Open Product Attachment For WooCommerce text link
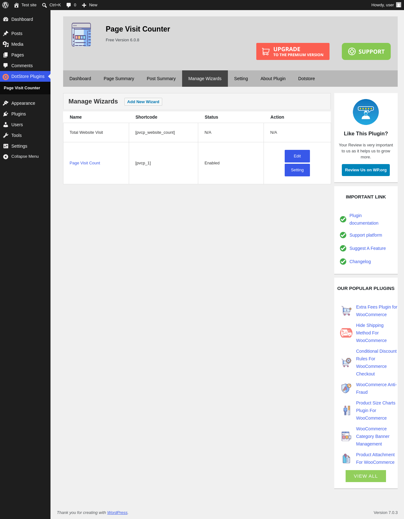The height and width of the screenshot is (519, 404). pos(375,458)
